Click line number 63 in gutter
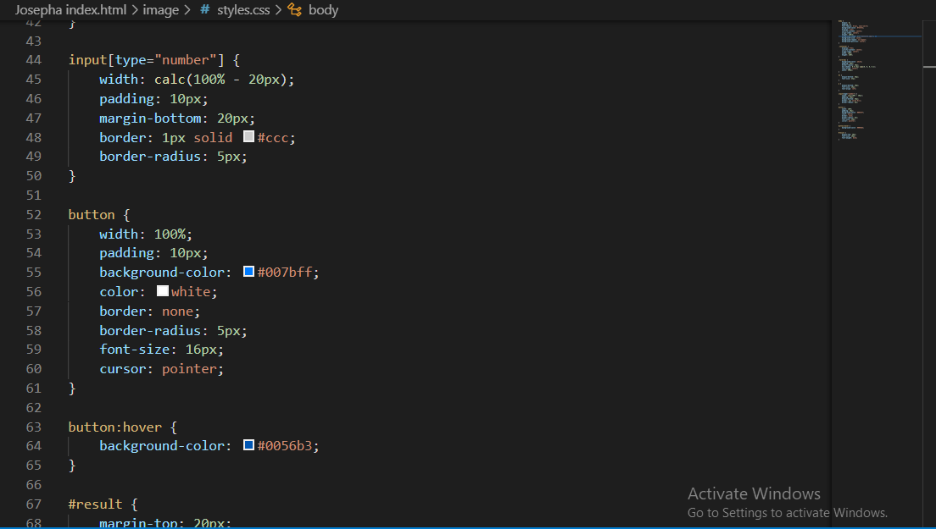This screenshot has height=529, width=936. tap(33, 427)
